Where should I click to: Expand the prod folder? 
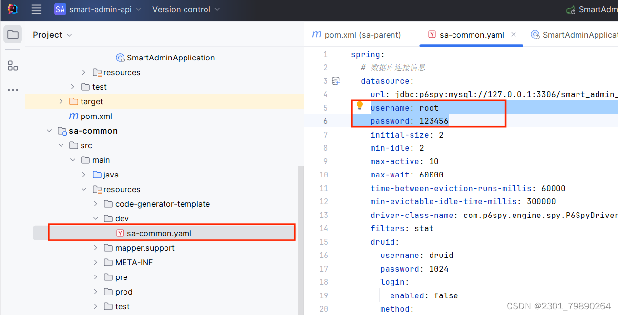pos(96,292)
